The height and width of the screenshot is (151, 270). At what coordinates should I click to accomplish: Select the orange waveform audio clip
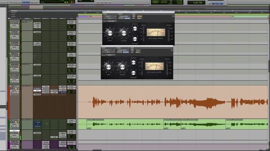point(173,102)
